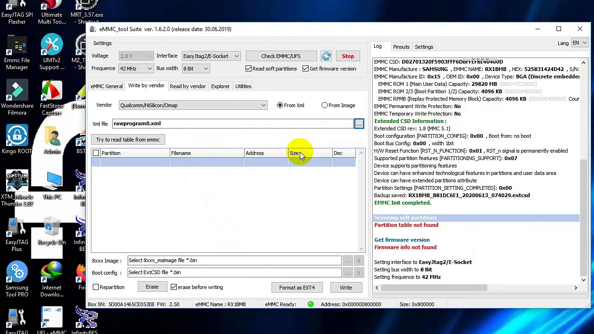This screenshot has width=594, height=334.
Task: Switch to eMMC General tab
Action: 107,86
